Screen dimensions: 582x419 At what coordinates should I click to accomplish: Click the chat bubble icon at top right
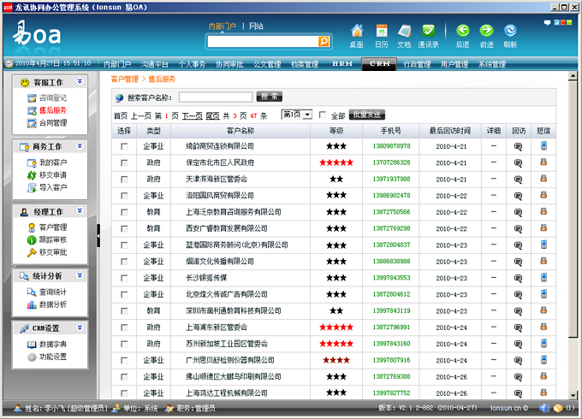tap(547, 22)
